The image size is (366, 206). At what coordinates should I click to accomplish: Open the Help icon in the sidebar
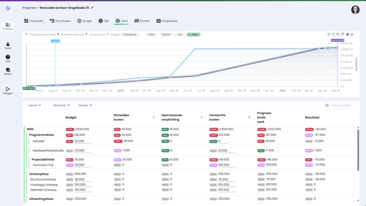[8, 57]
